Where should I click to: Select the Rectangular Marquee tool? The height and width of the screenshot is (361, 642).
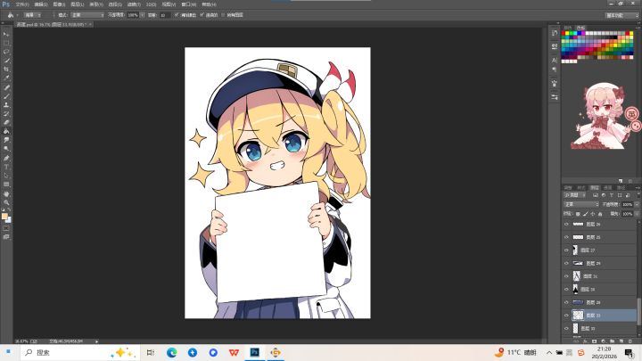click(6, 43)
